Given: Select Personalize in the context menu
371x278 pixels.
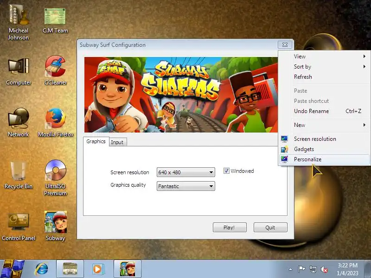Looking at the screenshot, I should (324, 159).
